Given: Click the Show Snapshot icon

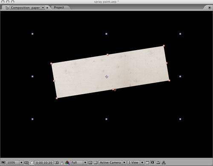Looking at the screenshot, I should [62, 163].
